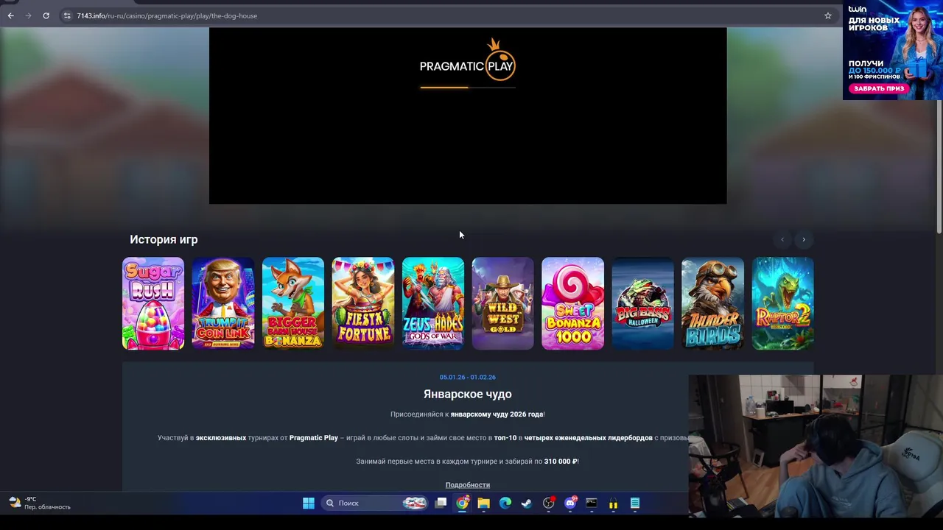Open Task View on the taskbar

tap(441, 504)
